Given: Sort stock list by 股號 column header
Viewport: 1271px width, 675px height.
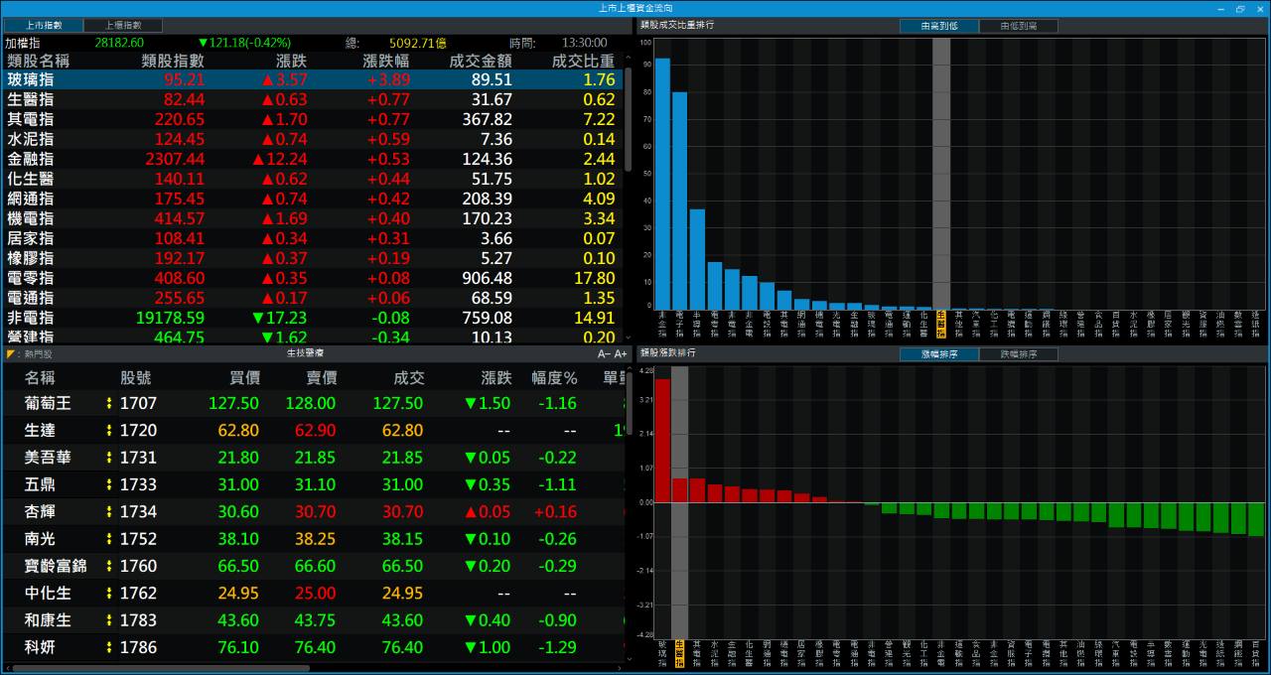Looking at the screenshot, I should click(136, 377).
